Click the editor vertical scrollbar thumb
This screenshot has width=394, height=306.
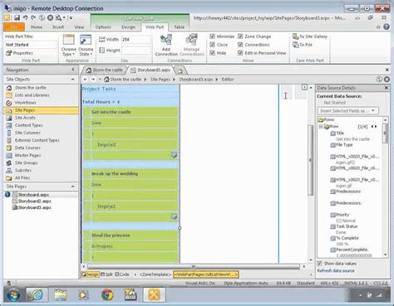[311, 160]
